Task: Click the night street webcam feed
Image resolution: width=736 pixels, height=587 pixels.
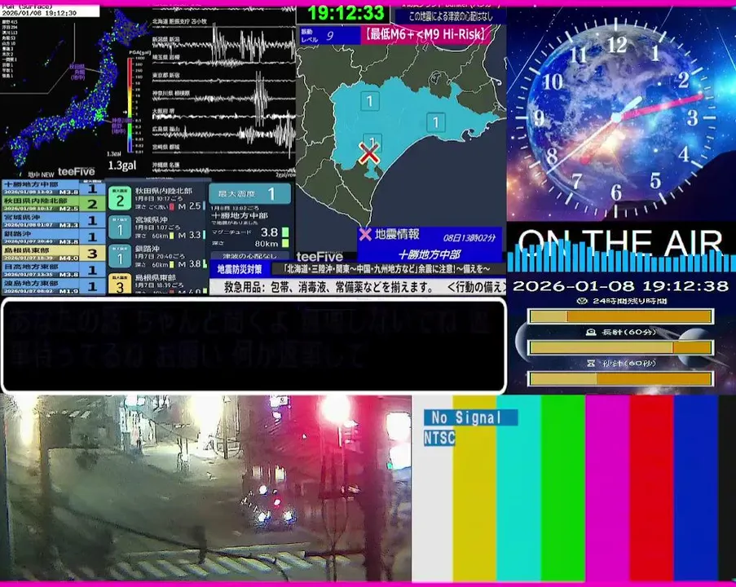Action: (205, 488)
